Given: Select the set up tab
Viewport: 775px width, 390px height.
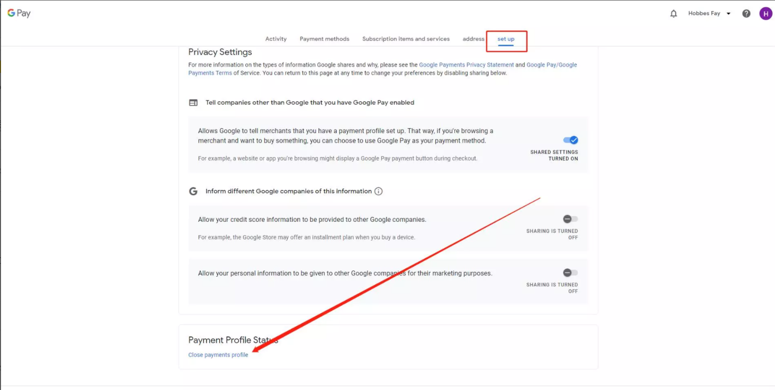Looking at the screenshot, I should click(x=506, y=39).
